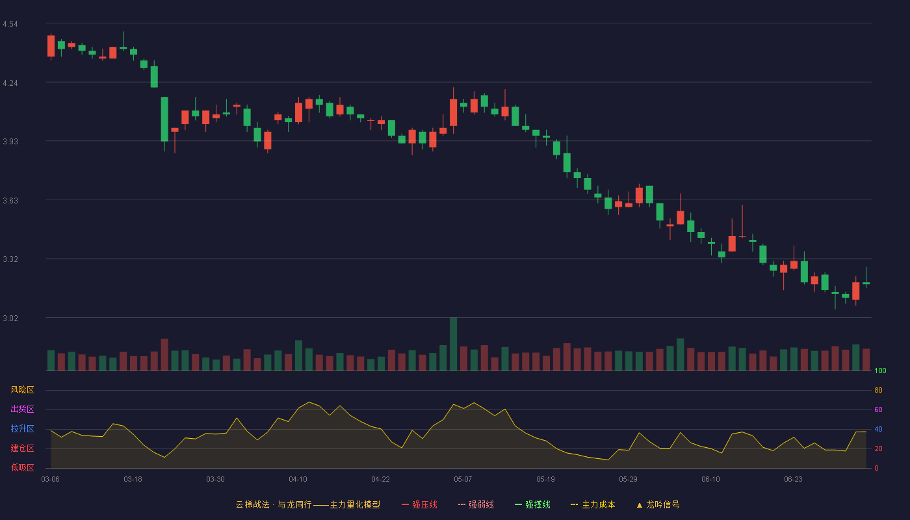Click the 3.93 price axis label
The height and width of the screenshot is (520, 910).
(10, 142)
